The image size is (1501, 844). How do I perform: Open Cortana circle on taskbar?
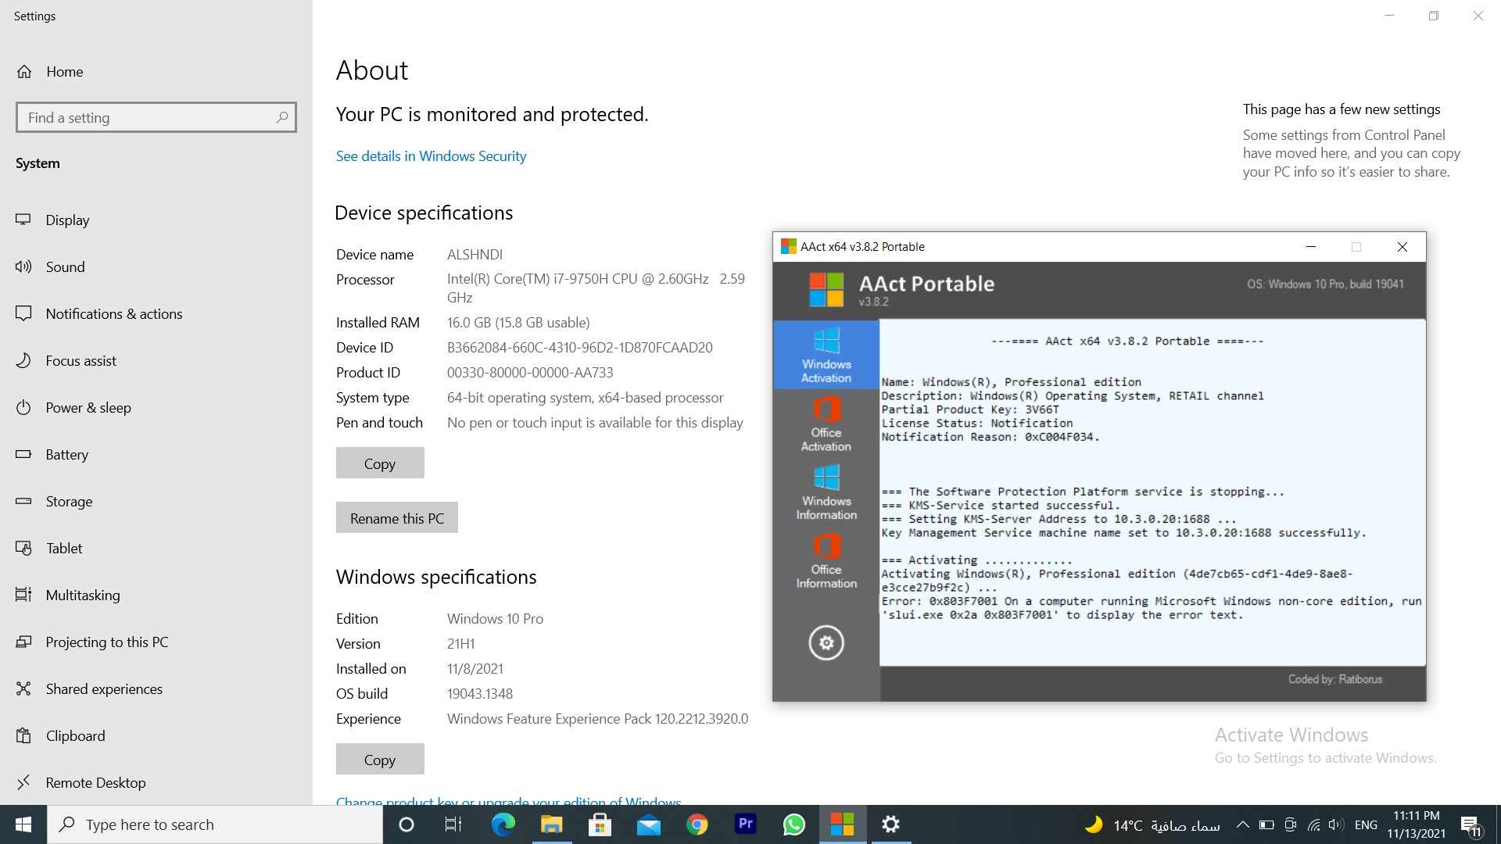(x=406, y=824)
